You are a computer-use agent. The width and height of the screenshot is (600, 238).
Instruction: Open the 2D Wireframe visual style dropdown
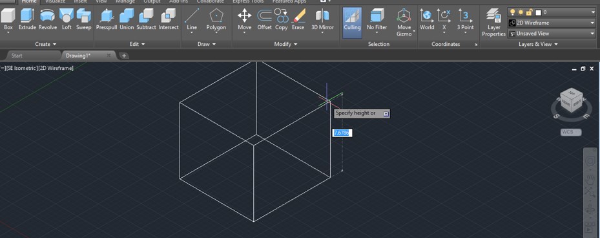[593, 23]
